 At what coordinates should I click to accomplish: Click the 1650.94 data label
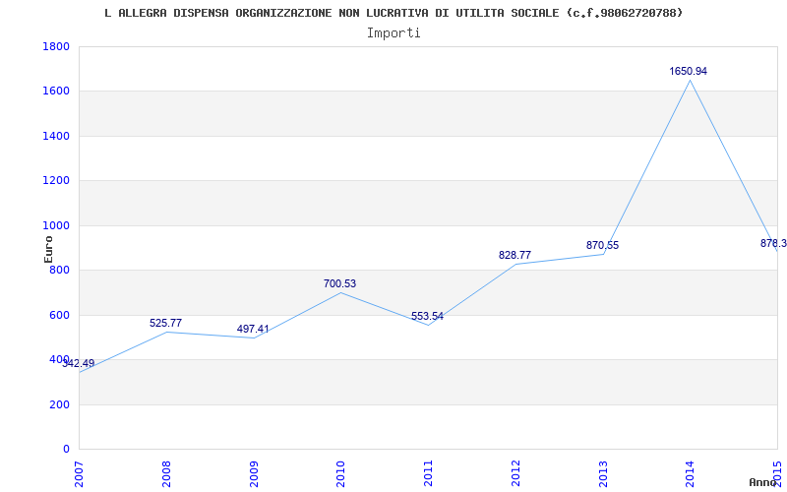click(688, 71)
